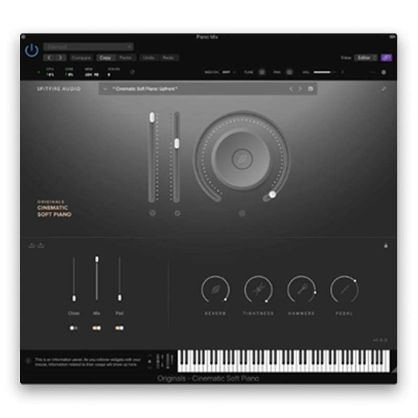Image resolution: width=418 pixels, height=418 pixels.
Task: Click the icon below the large knob
Action: tap(242, 213)
